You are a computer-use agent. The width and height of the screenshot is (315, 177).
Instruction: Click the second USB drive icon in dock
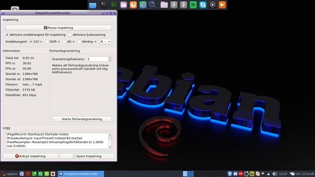click(x=184, y=4)
